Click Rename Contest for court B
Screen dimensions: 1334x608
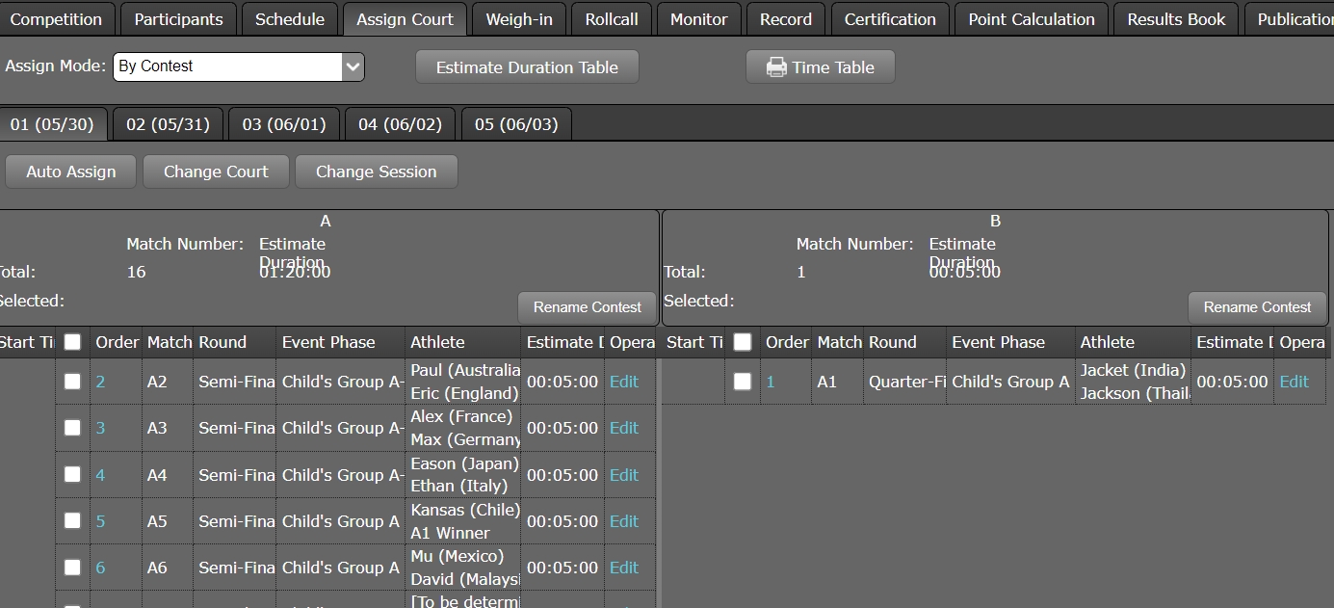[1257, 307]
